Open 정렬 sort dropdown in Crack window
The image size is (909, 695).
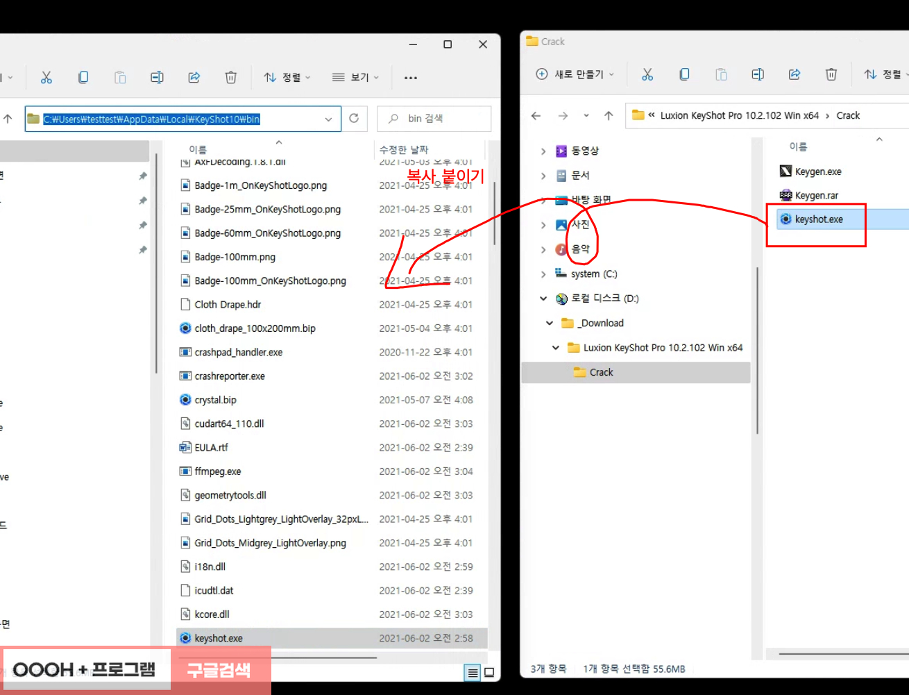click(x=885, y=74)
